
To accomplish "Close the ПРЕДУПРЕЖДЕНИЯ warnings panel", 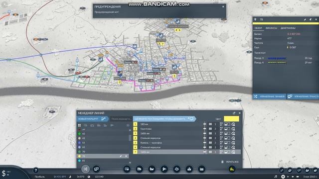I will pyautogui.click(x=223, y=6).
